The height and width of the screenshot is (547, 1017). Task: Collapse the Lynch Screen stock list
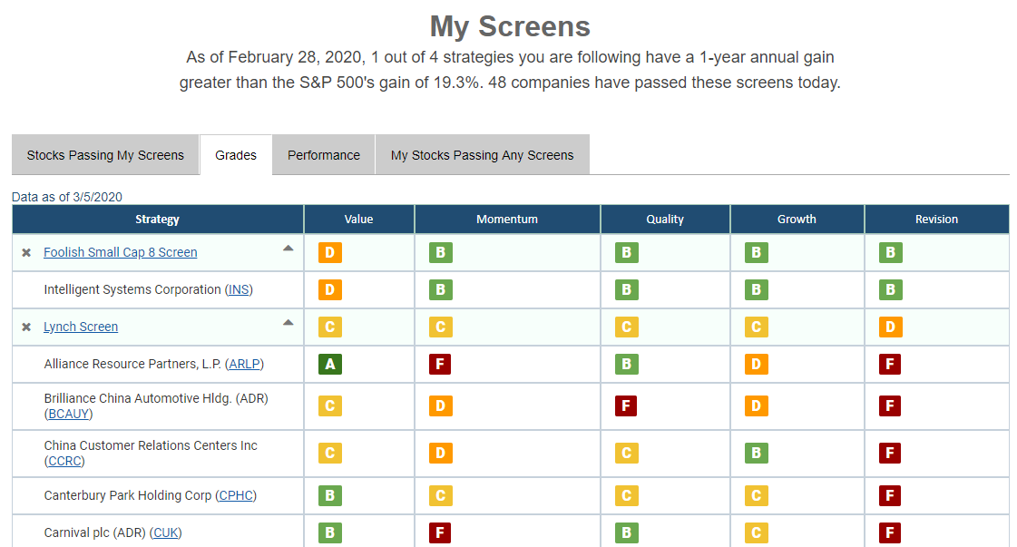[288, 323]
